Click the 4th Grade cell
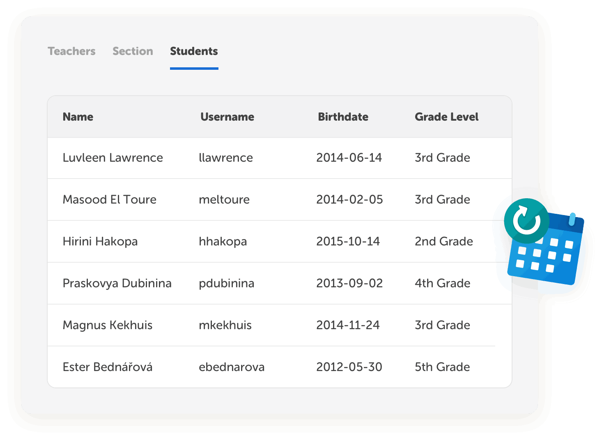Screen dimensions: 602x440 (x=442, y=284)
